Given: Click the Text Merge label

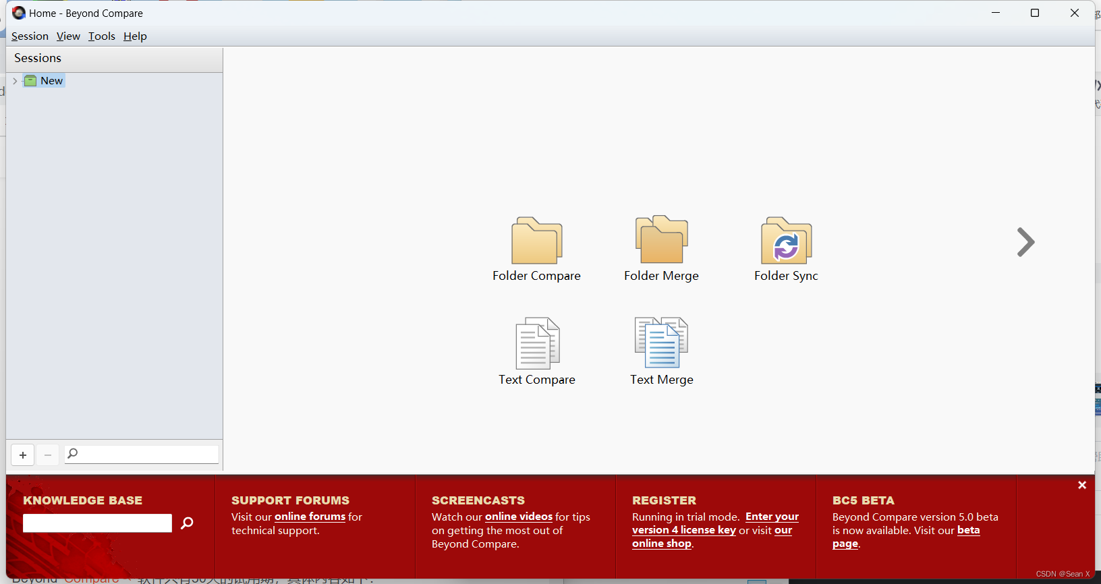Looking at the screenshot, I should pyautogui.click(x=662, y=380).
